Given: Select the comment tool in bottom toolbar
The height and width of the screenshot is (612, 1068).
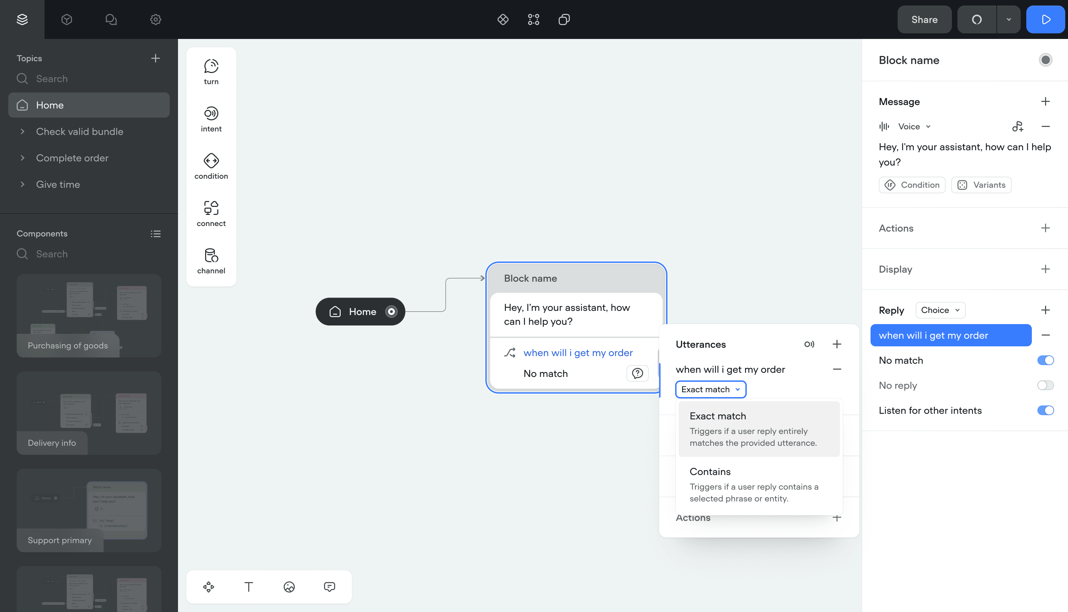Looking at the screenshot, I should pyautogui.click(x=329, y=586).
